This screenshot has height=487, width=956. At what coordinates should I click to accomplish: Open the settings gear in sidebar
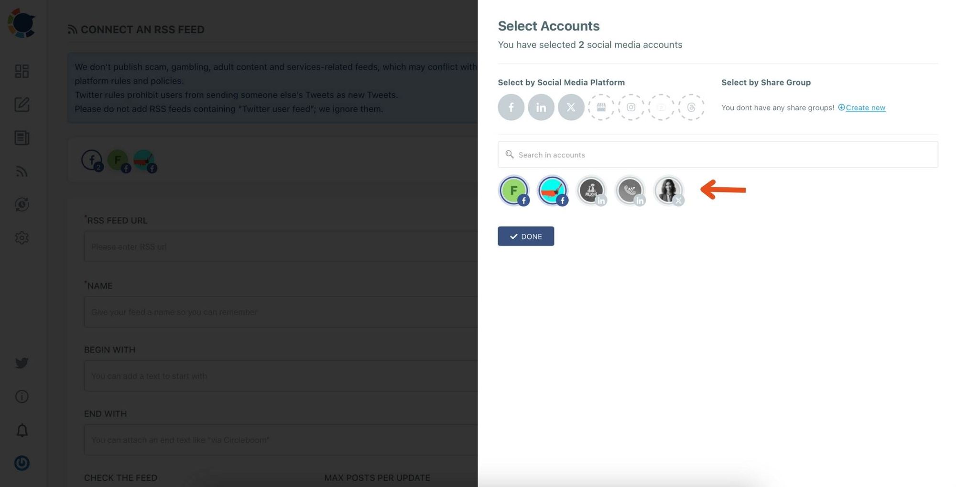pos(22,238)
